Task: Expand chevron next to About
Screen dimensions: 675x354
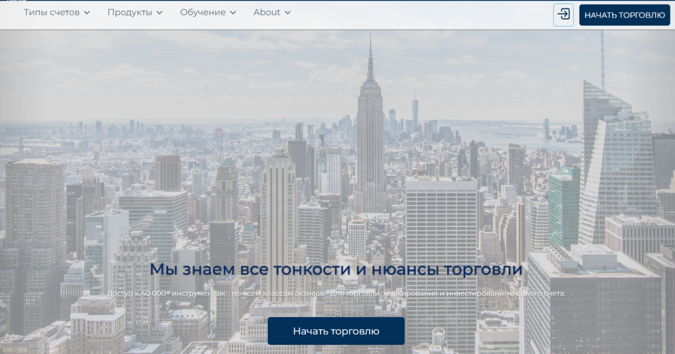Action: pyautogui.click(x=287, y=13)
